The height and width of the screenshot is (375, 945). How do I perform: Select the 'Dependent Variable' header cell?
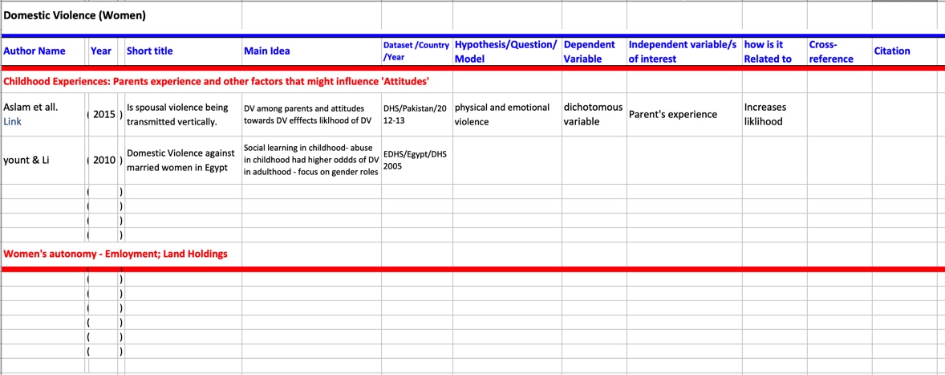click(x=590, y=51)
